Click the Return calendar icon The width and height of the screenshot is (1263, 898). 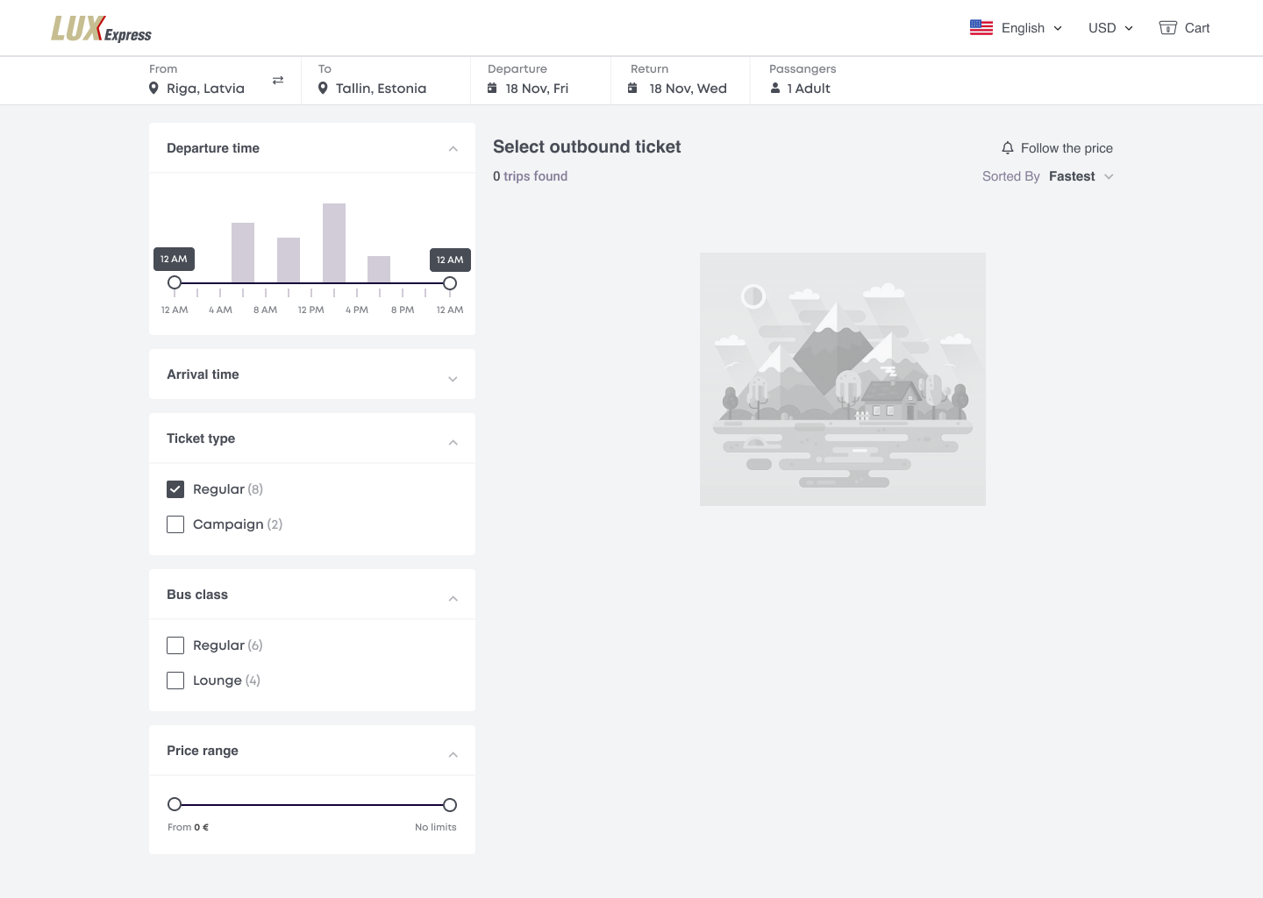point(632,89)
